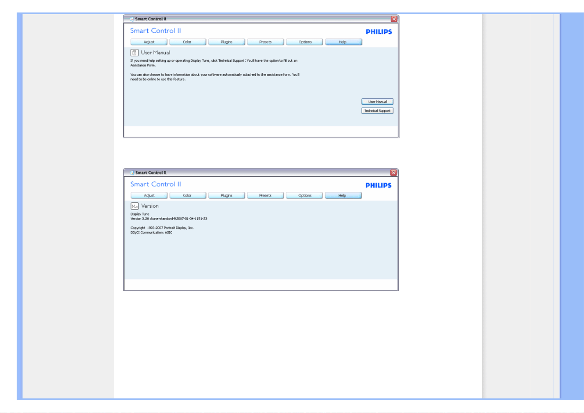Viewport: 584px width, 413px height.
Task: Click title bar app icon in upper window
Action: coord(132,19)
